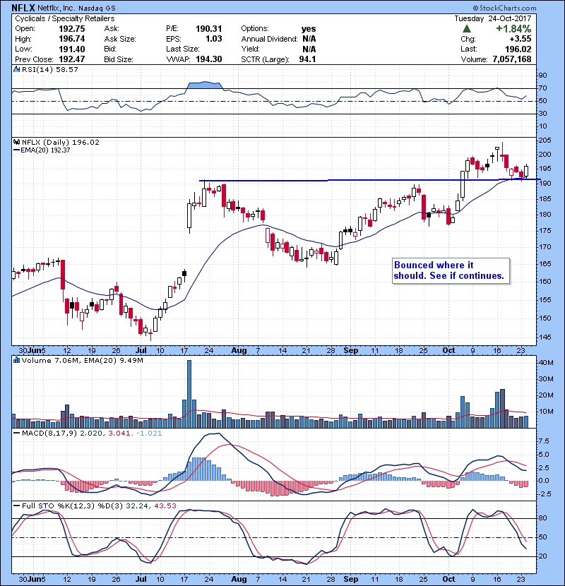Click the 'Volume 7.06M, EMA(20) 9.49M' label
This screenshot has width=565, height=586.
point(82,361)
